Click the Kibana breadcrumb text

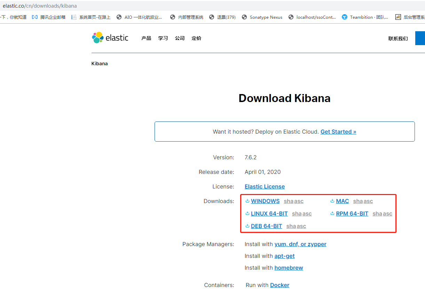(100, 64)
